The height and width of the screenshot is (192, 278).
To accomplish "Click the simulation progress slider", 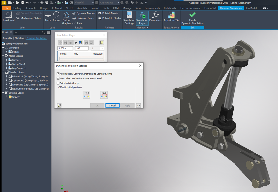I will click(81, 58).
